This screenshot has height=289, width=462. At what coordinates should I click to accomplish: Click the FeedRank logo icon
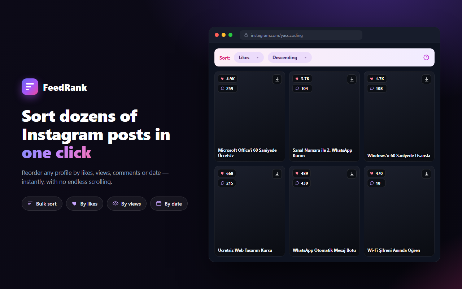click(30, 87)
